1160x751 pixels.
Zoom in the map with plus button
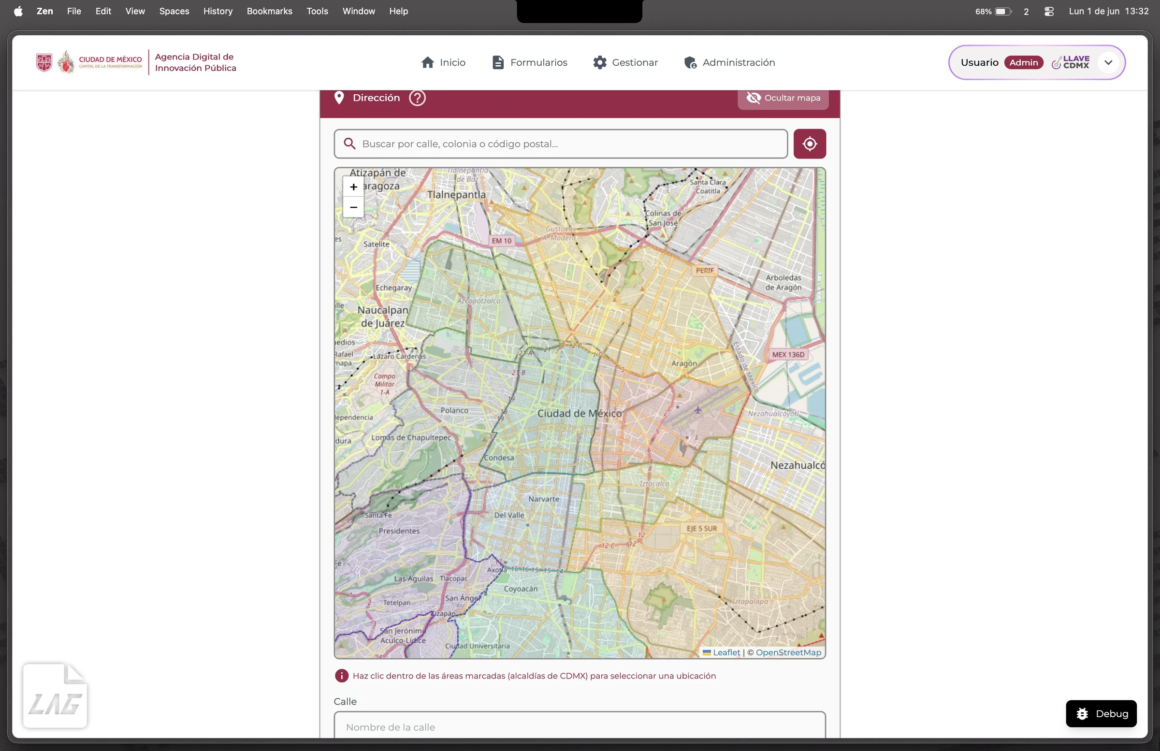coord(353,187)
